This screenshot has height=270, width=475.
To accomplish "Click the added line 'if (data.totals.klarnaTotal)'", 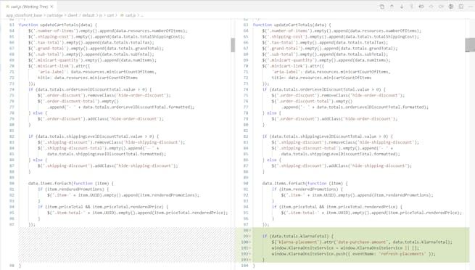I will point(298,236).
